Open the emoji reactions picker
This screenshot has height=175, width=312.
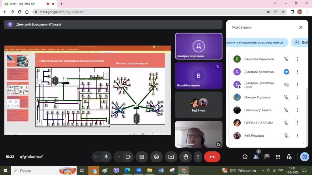(156, 157)
